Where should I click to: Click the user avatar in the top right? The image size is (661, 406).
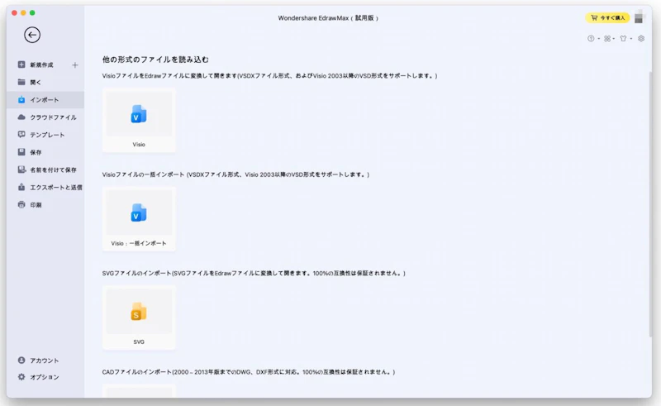(x=640, y=17)
